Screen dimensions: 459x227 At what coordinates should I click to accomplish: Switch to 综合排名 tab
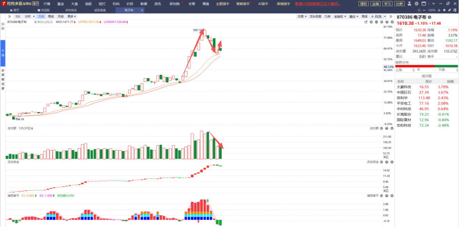71,10
